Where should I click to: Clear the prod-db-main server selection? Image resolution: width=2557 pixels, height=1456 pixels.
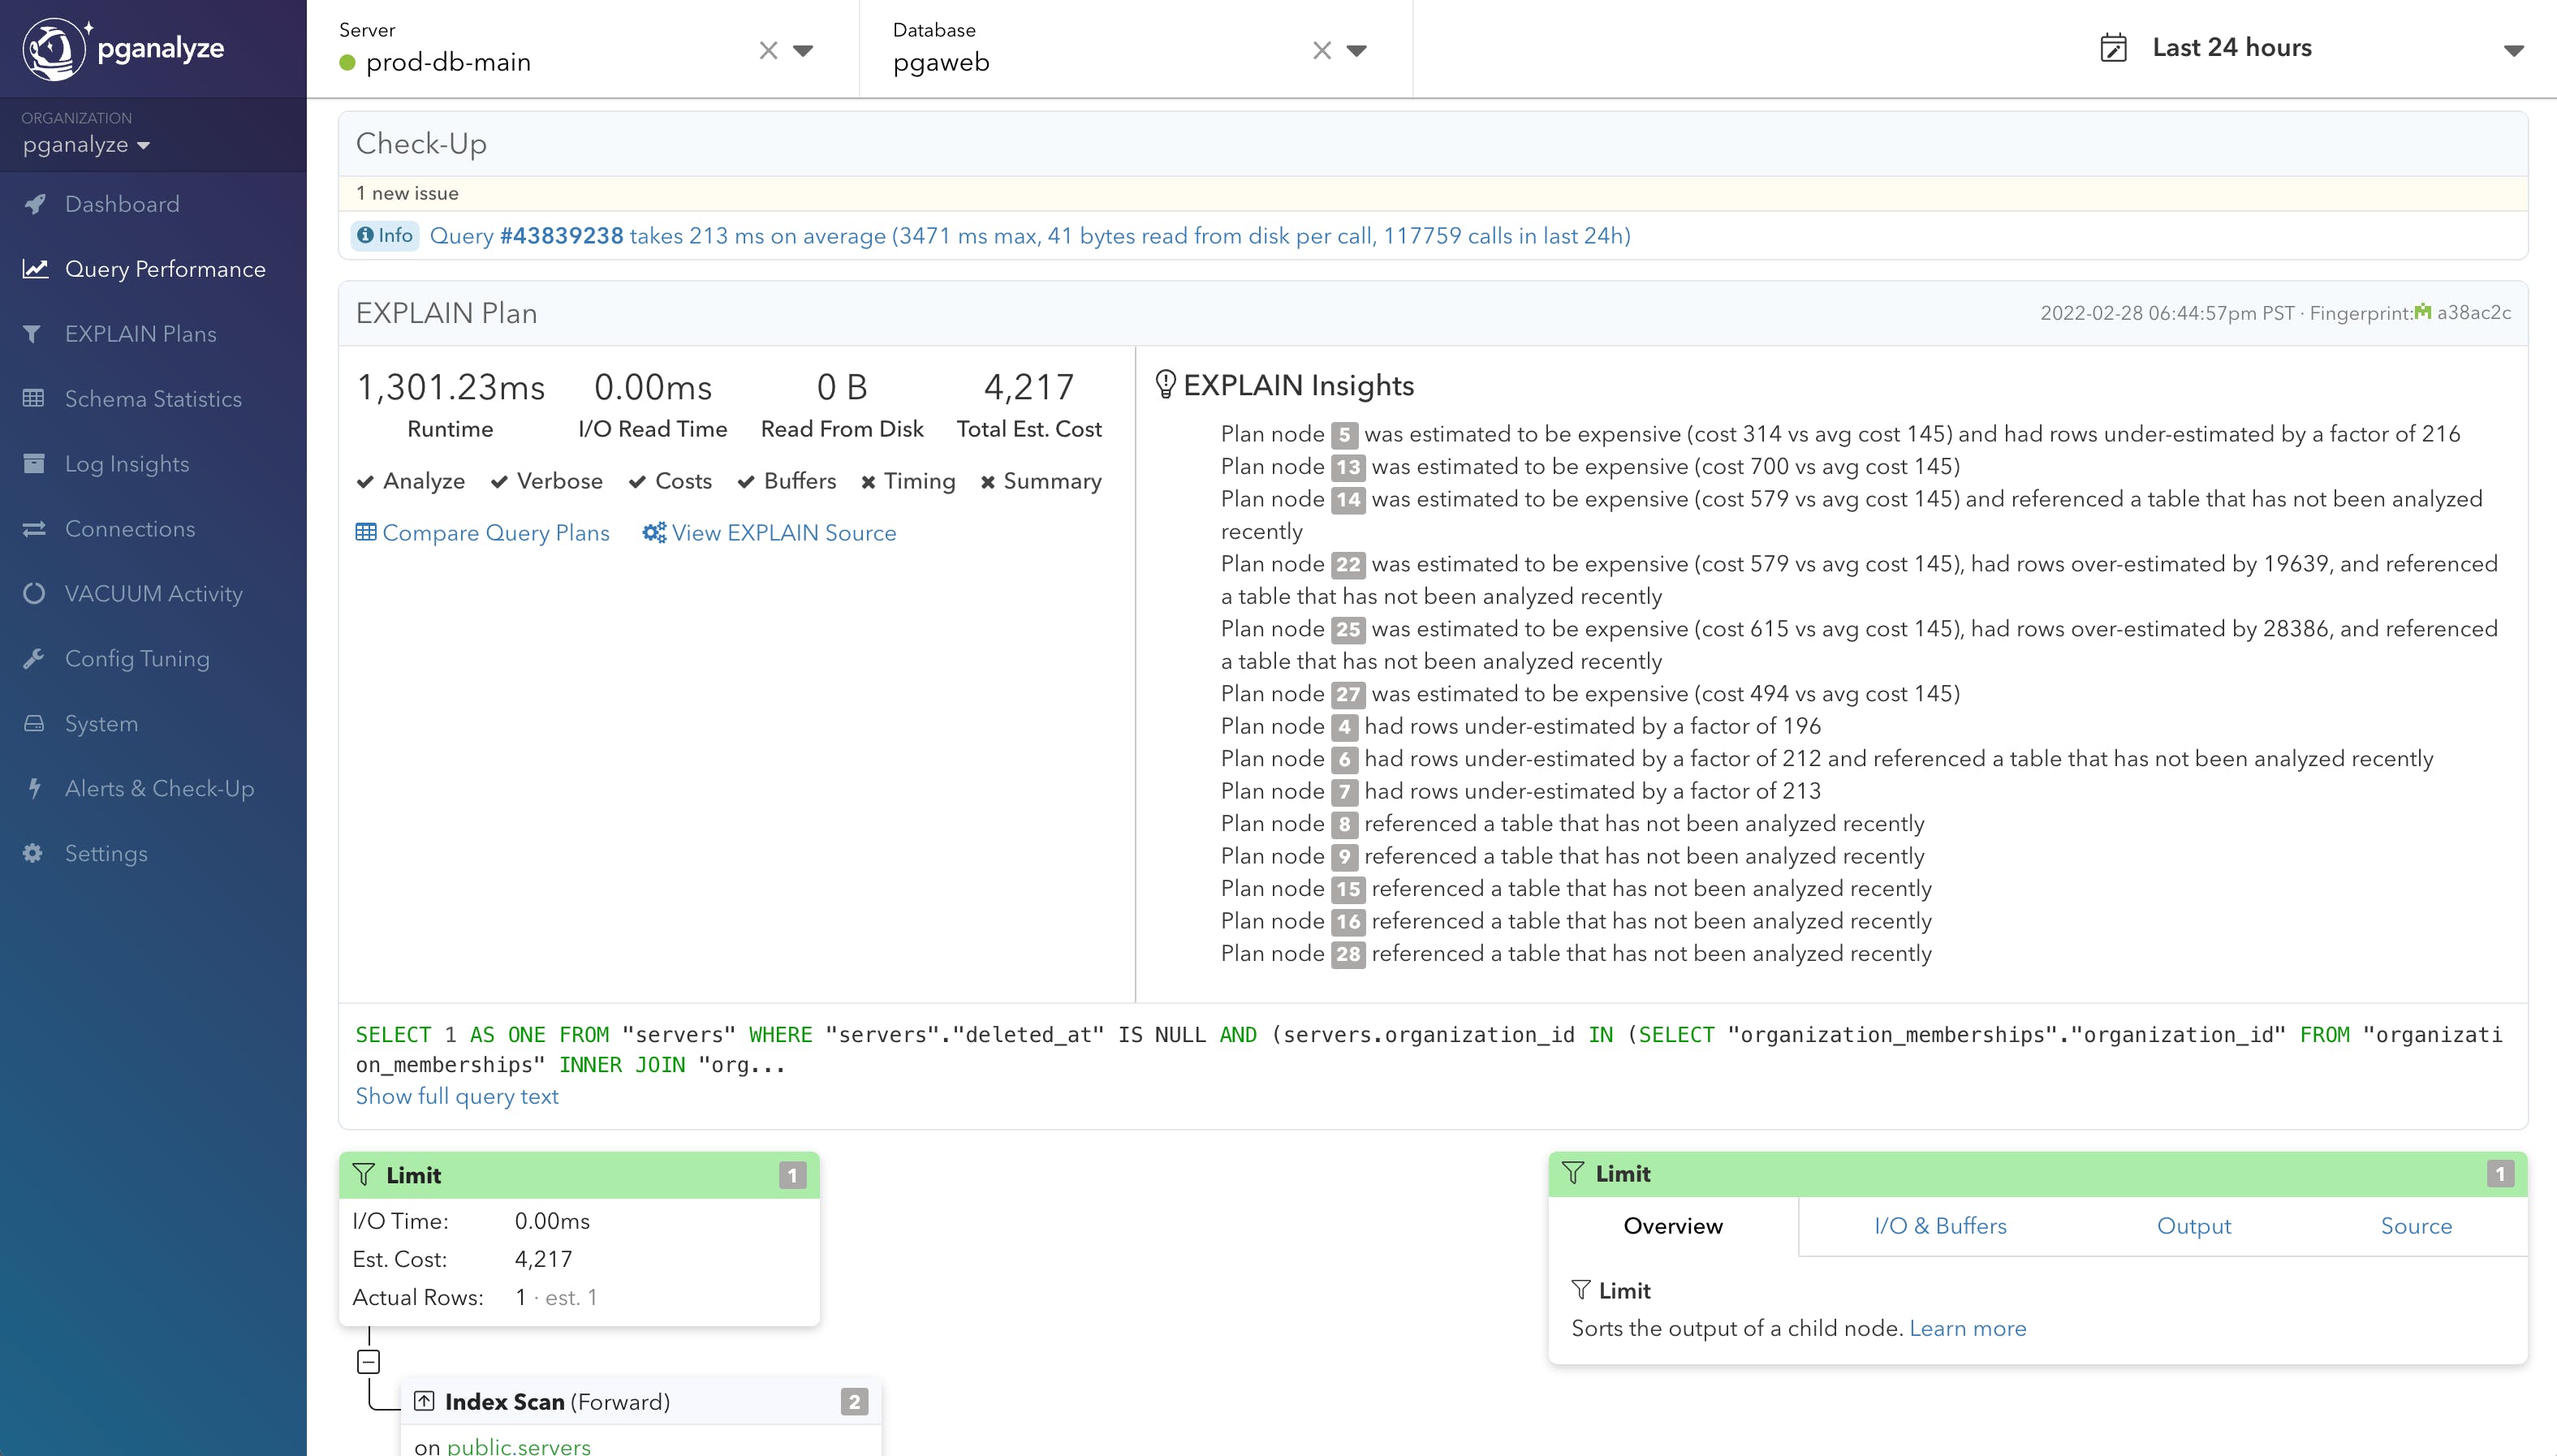pyautogui.click(x=768, y=50)
